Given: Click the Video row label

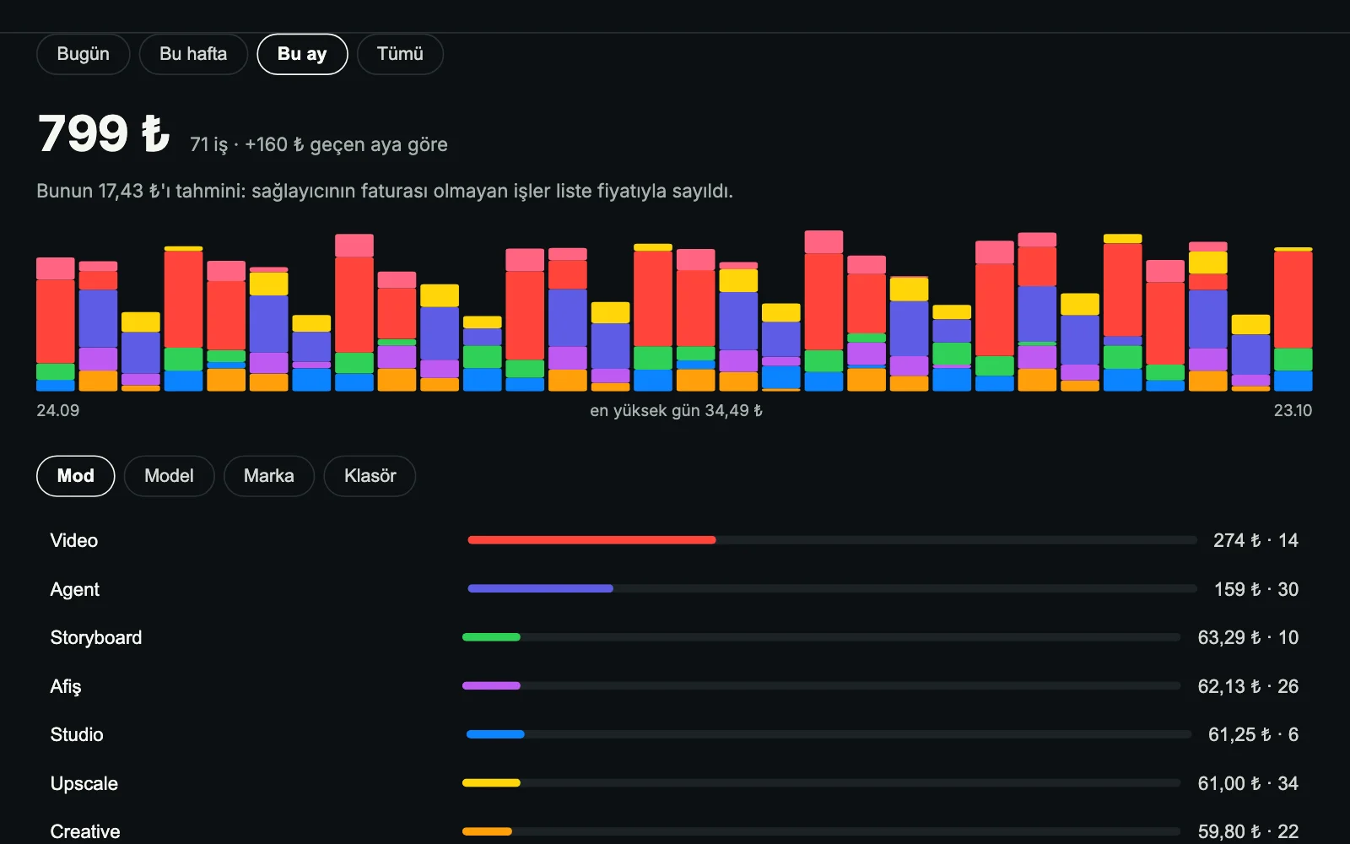Looking at the screenshot, I should click(74, 540).
